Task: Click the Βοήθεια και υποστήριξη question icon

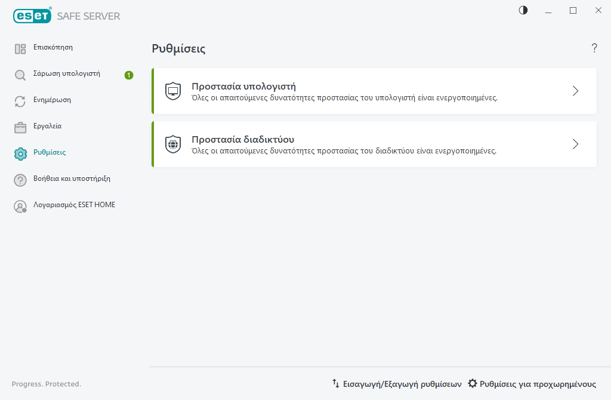Action: [20, 180]
